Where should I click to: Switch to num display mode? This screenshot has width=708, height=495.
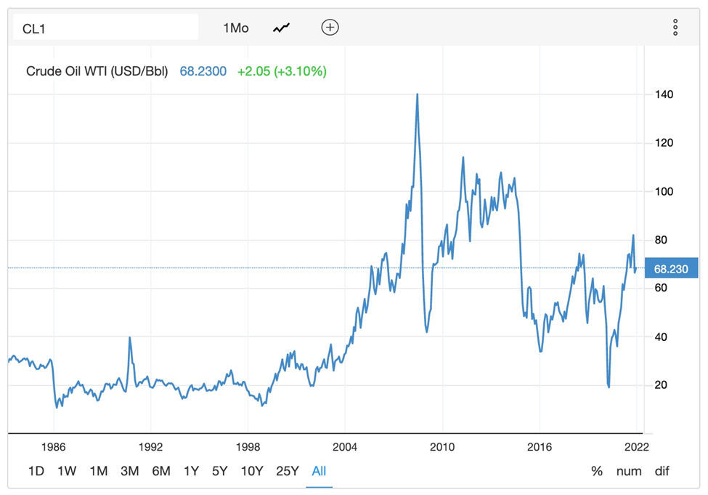click(629, 471)
